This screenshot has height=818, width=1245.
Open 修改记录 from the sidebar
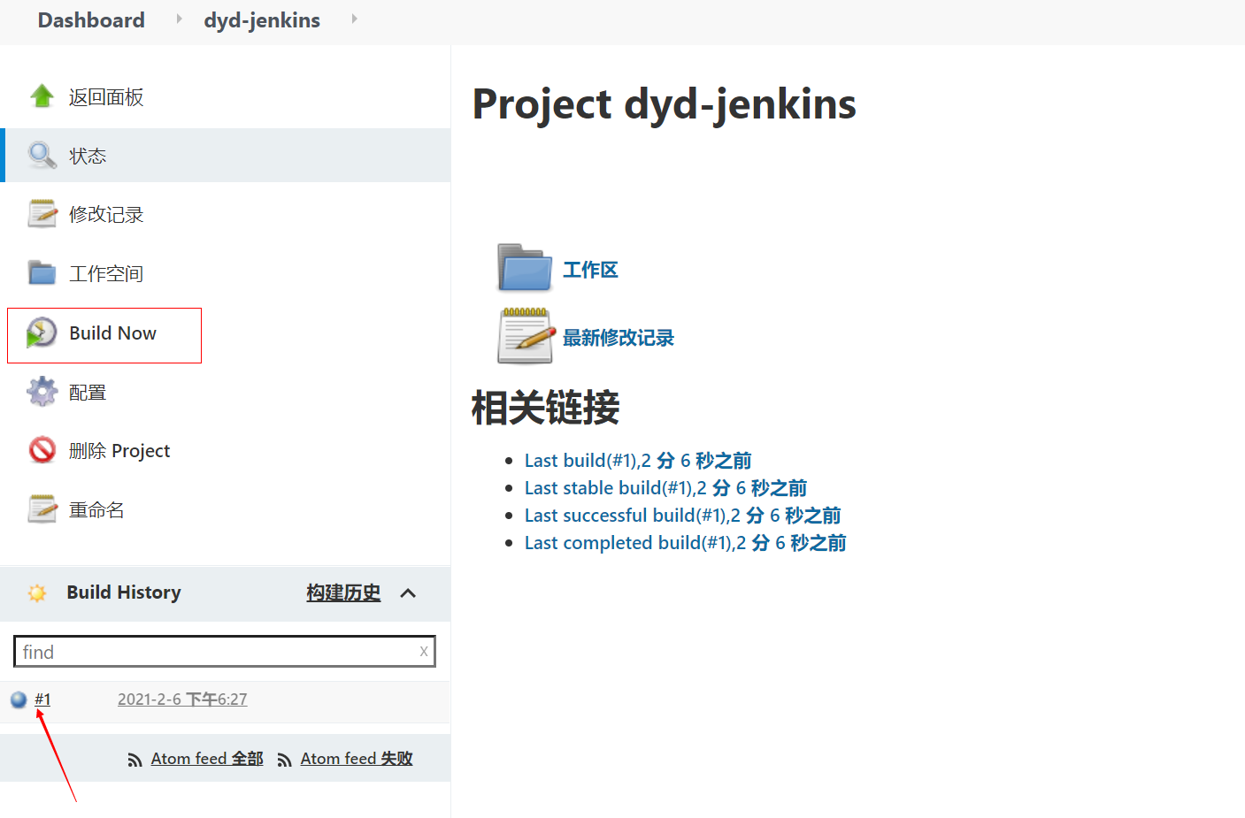(106, 214)
